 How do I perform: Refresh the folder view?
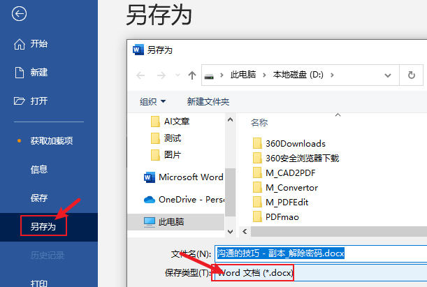412,75
